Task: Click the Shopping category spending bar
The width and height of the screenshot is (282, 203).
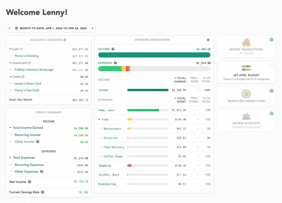Action: [148, 166]
